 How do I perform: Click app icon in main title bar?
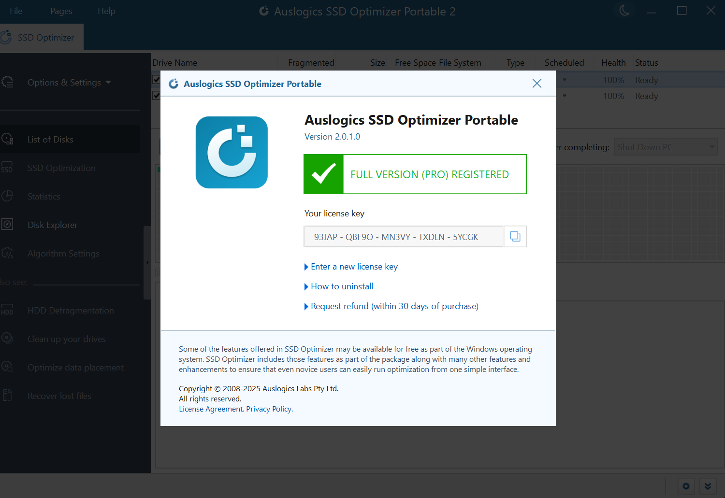coord(264,11)
